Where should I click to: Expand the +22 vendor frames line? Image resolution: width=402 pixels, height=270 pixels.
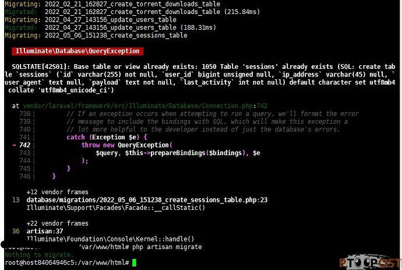[x=58, y=223]
